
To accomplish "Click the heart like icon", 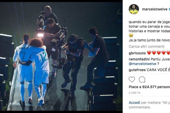I will pyautogui.click(x=132, y=79).
